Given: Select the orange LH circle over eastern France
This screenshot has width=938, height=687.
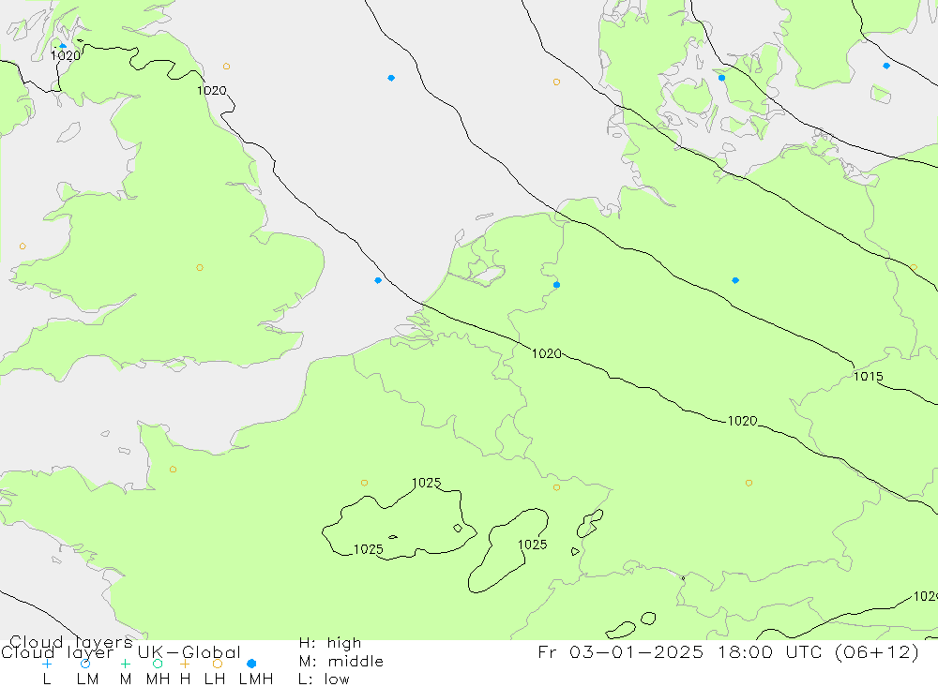Looking at the screenshot, I should click(x=557, y=488).
